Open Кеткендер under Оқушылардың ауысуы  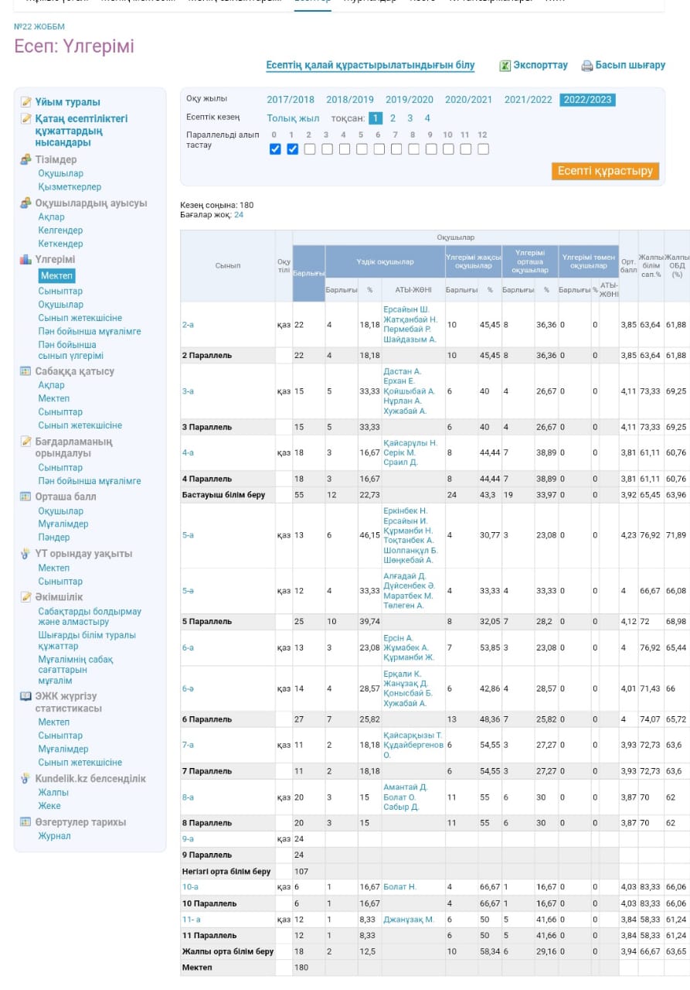tap(60, 244)
